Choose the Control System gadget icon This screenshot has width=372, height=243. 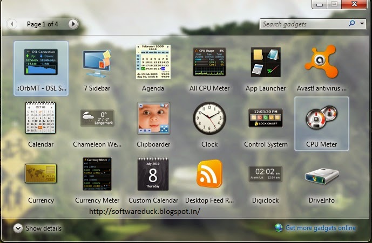pyautogui.click(x=266, y=117)
